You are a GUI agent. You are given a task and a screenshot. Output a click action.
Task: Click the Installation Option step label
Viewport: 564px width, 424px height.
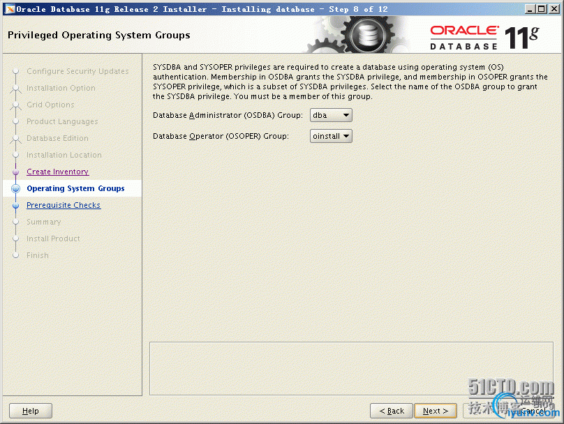point(61,88)
